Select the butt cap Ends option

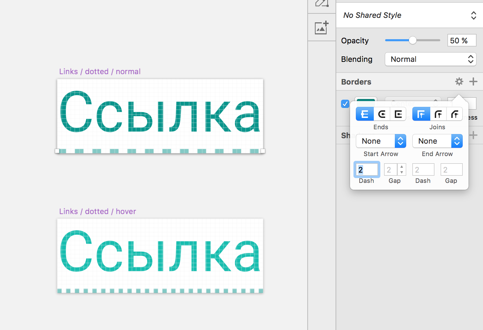coord(365,114)
